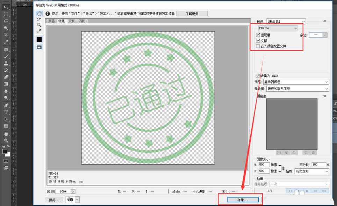
Task: Click the black eyedropper color swatch
Action: 40,39
